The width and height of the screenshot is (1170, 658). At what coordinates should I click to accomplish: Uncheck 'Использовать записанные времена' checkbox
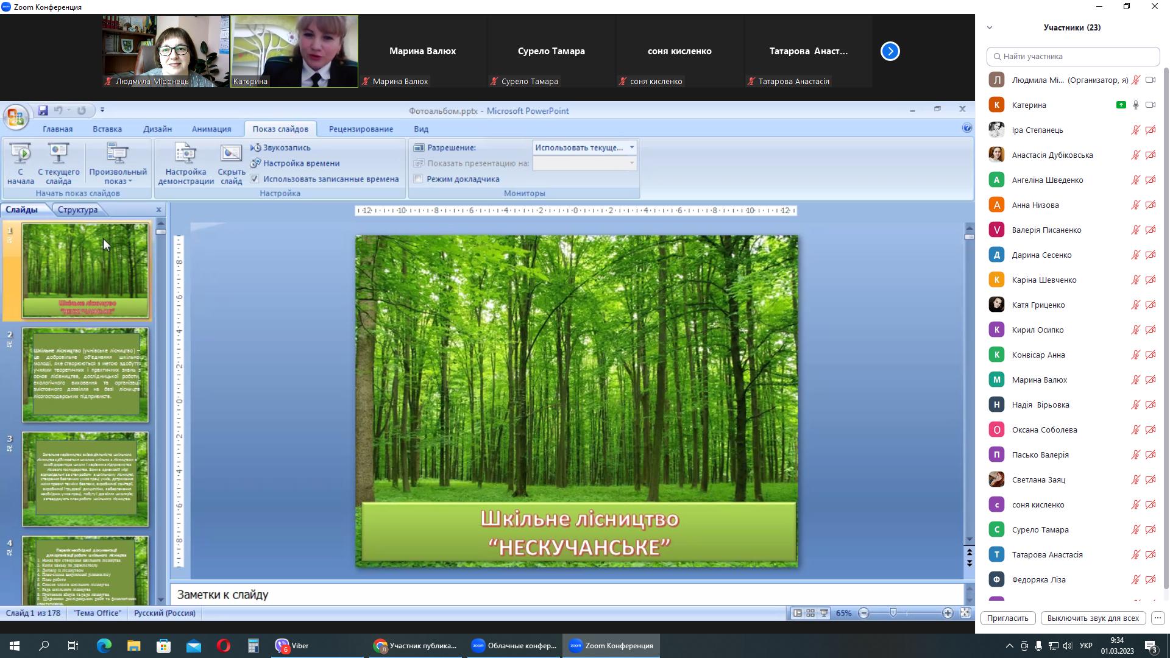(255, 179)
